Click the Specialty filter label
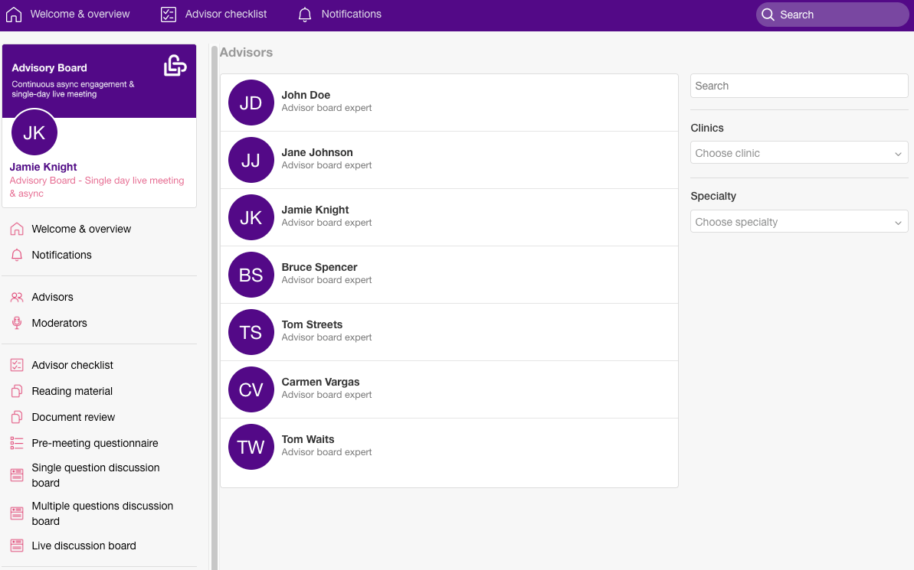This screenshot has height=570, width=914. click(x=713, y=196)
